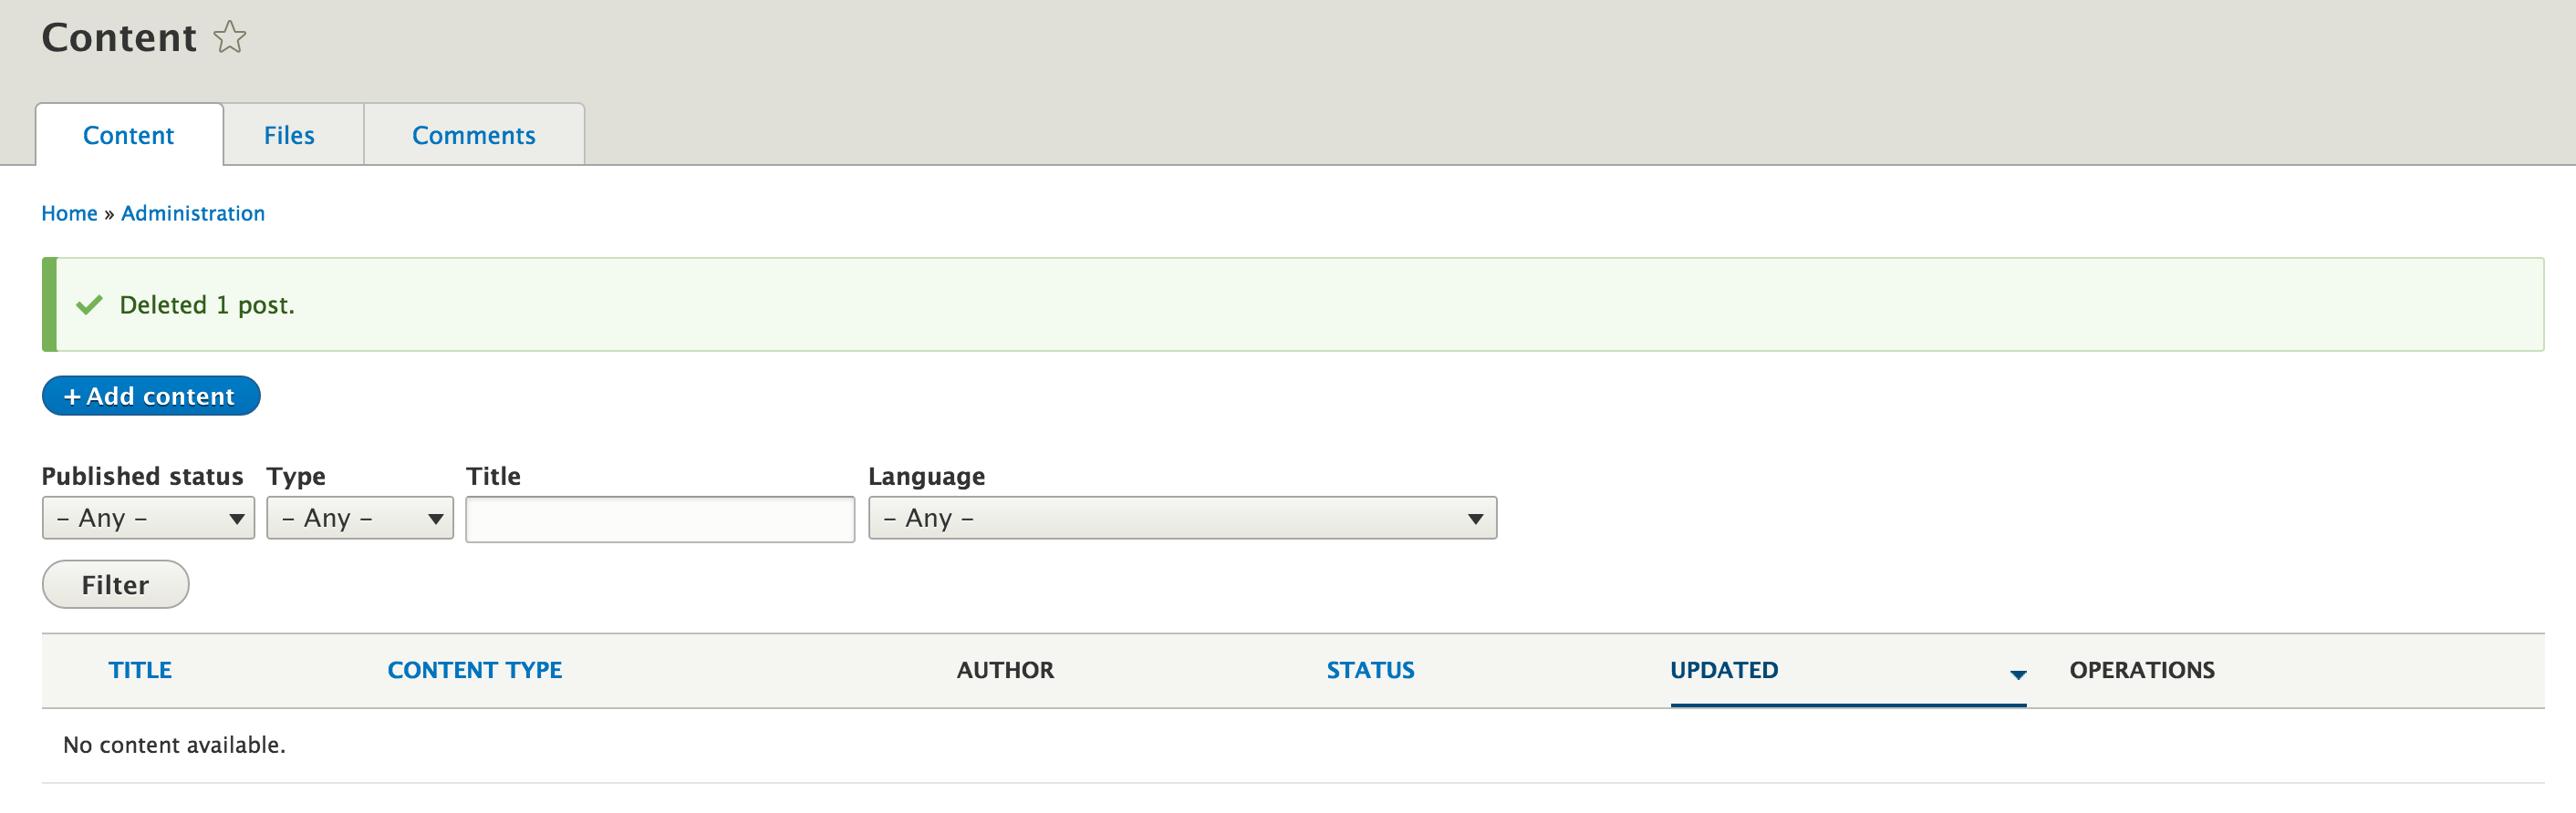This screenshot has height=813, width=2576.
Task: Click the green checkmark in the status message
Action: [x=90, y=304]
